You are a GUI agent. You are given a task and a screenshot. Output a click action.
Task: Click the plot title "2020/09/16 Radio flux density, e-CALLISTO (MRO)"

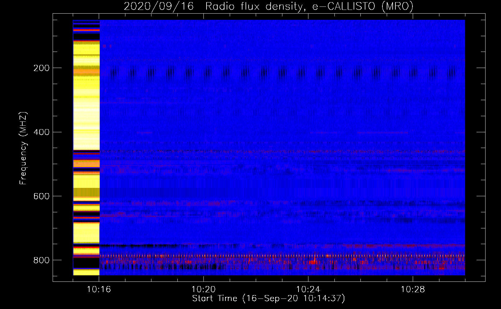(268, 6)
